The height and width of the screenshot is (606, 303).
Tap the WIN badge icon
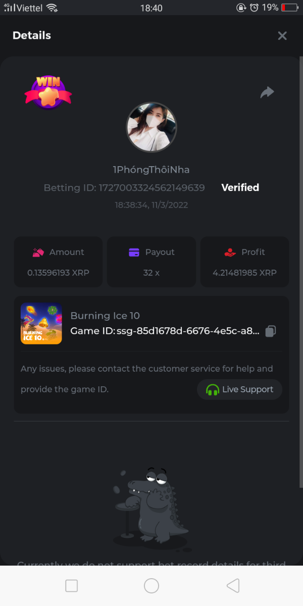coord(48,92)
